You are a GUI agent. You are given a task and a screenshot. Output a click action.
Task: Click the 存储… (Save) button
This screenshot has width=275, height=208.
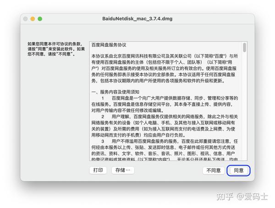[123, 170]
